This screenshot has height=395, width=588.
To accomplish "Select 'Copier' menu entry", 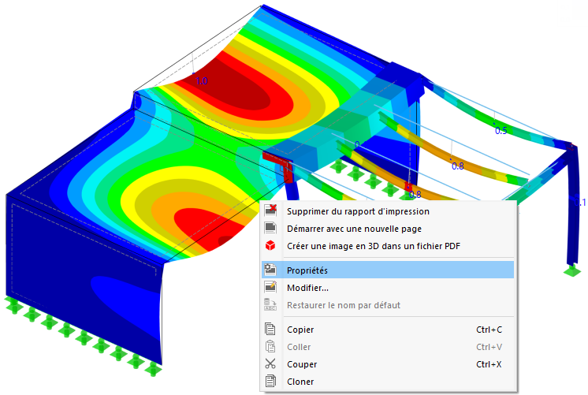I will coord(387,330).
